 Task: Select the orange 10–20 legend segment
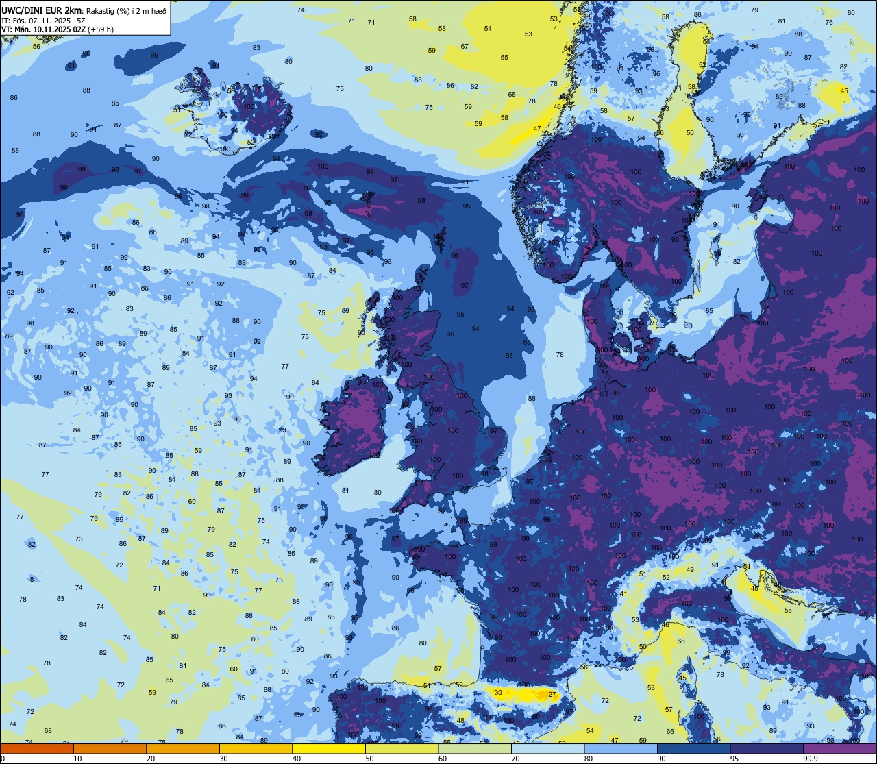tap(110, 748)
